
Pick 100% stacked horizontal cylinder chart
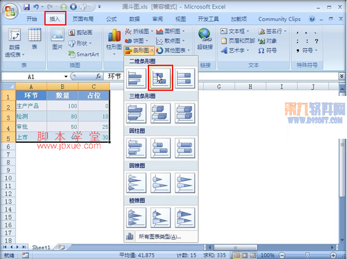[x=185, y=148]
